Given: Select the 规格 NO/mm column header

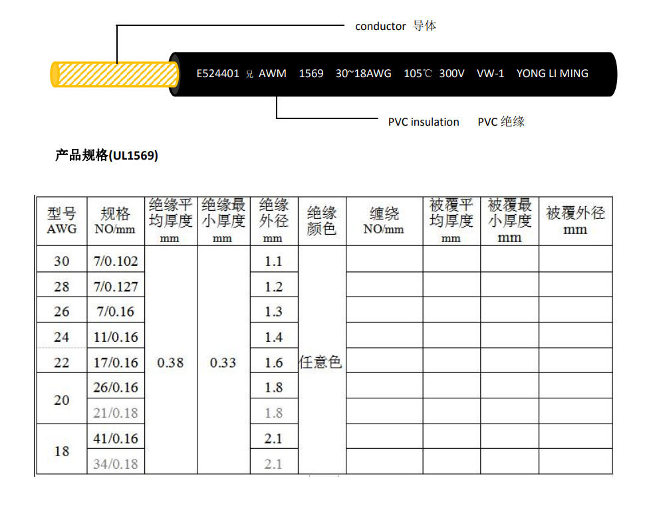Looking at the screenshot, I should (x=115, y=221).
